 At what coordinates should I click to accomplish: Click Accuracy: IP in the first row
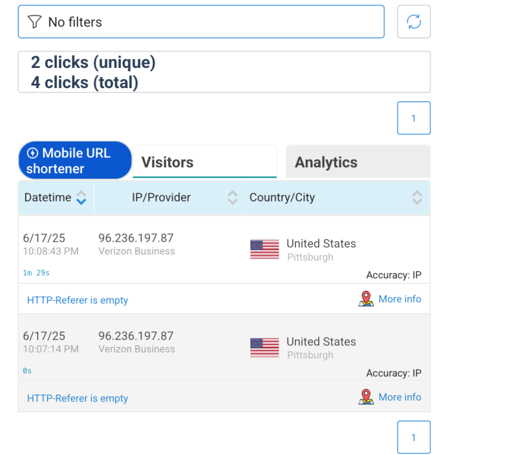click(394, 275)
